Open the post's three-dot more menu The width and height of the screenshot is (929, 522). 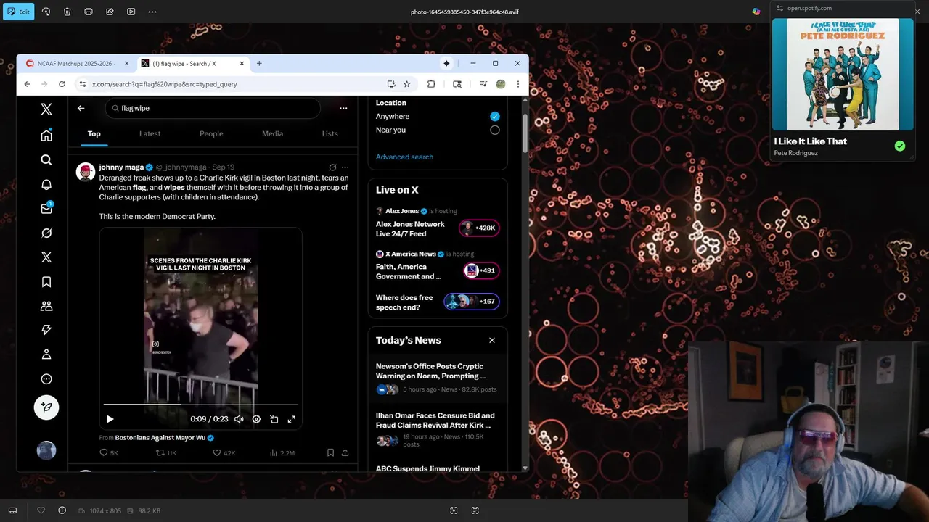click(x=345, y=167)
